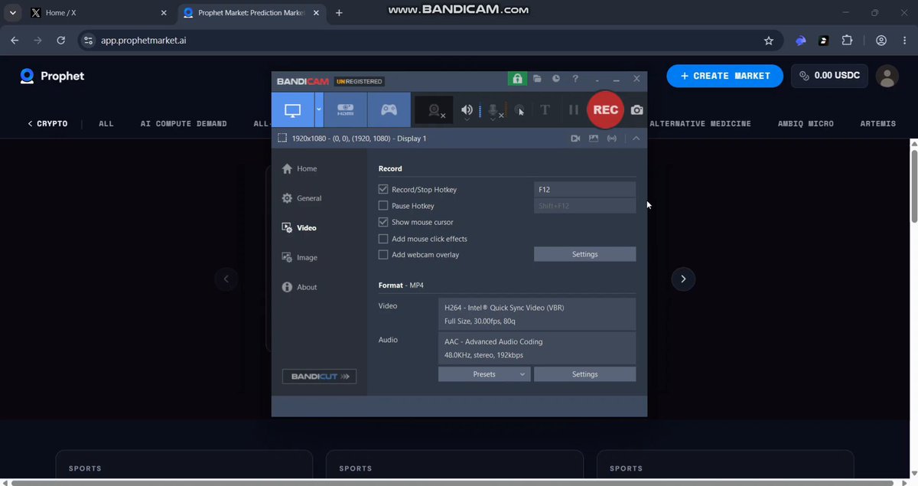This screenshot has height=486, width=918.
Task: Go back via CRYPTO category chevron
Action: point(47,123)
